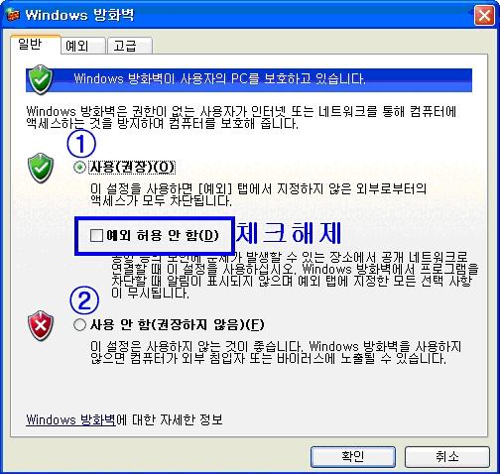500x474 pixels.
Task: Click the green shield in blue banner
Action: point(40,79)
